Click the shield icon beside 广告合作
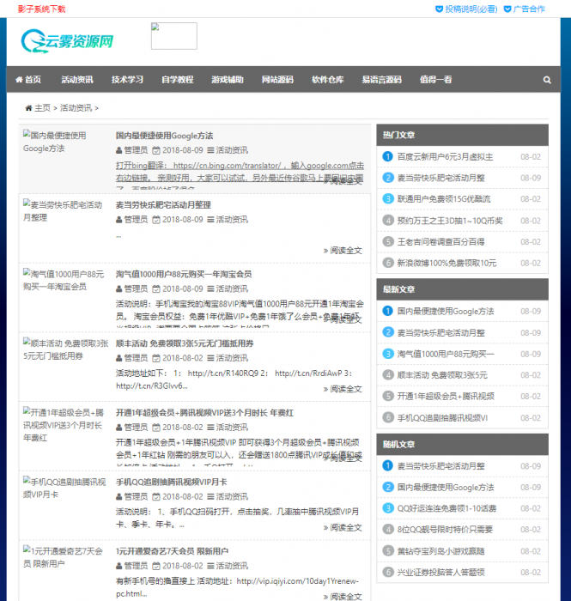The height and width of the screenshot is (601, 571). tap(507, 9)
